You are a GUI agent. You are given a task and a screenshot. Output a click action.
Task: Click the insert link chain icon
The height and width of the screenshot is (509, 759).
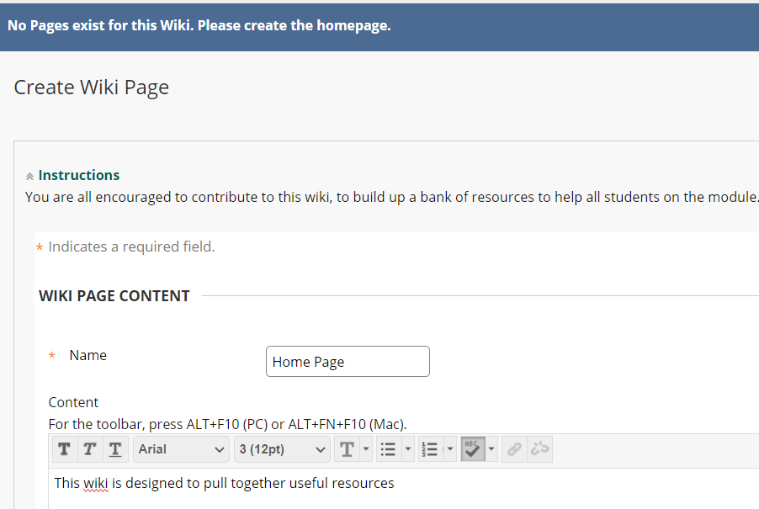pyautogui.click(x=514, y=449)
